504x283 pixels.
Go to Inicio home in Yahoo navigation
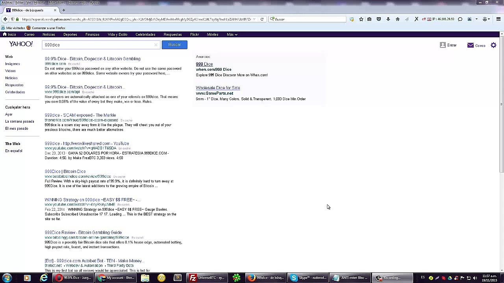click(x=9, y=35)
